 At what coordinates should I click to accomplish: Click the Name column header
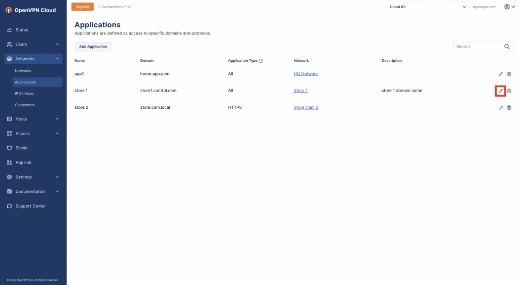80,61
